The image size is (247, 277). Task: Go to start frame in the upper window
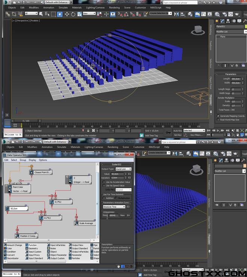[x=208, y=130]
